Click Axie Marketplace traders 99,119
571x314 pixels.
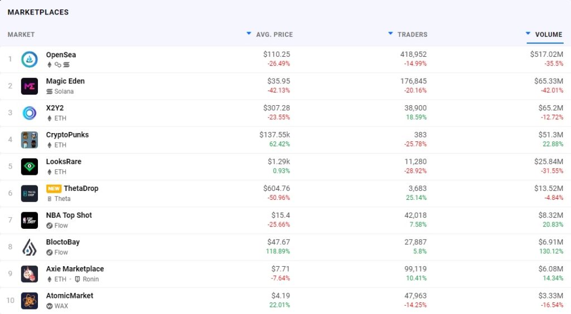coord(415,269)
